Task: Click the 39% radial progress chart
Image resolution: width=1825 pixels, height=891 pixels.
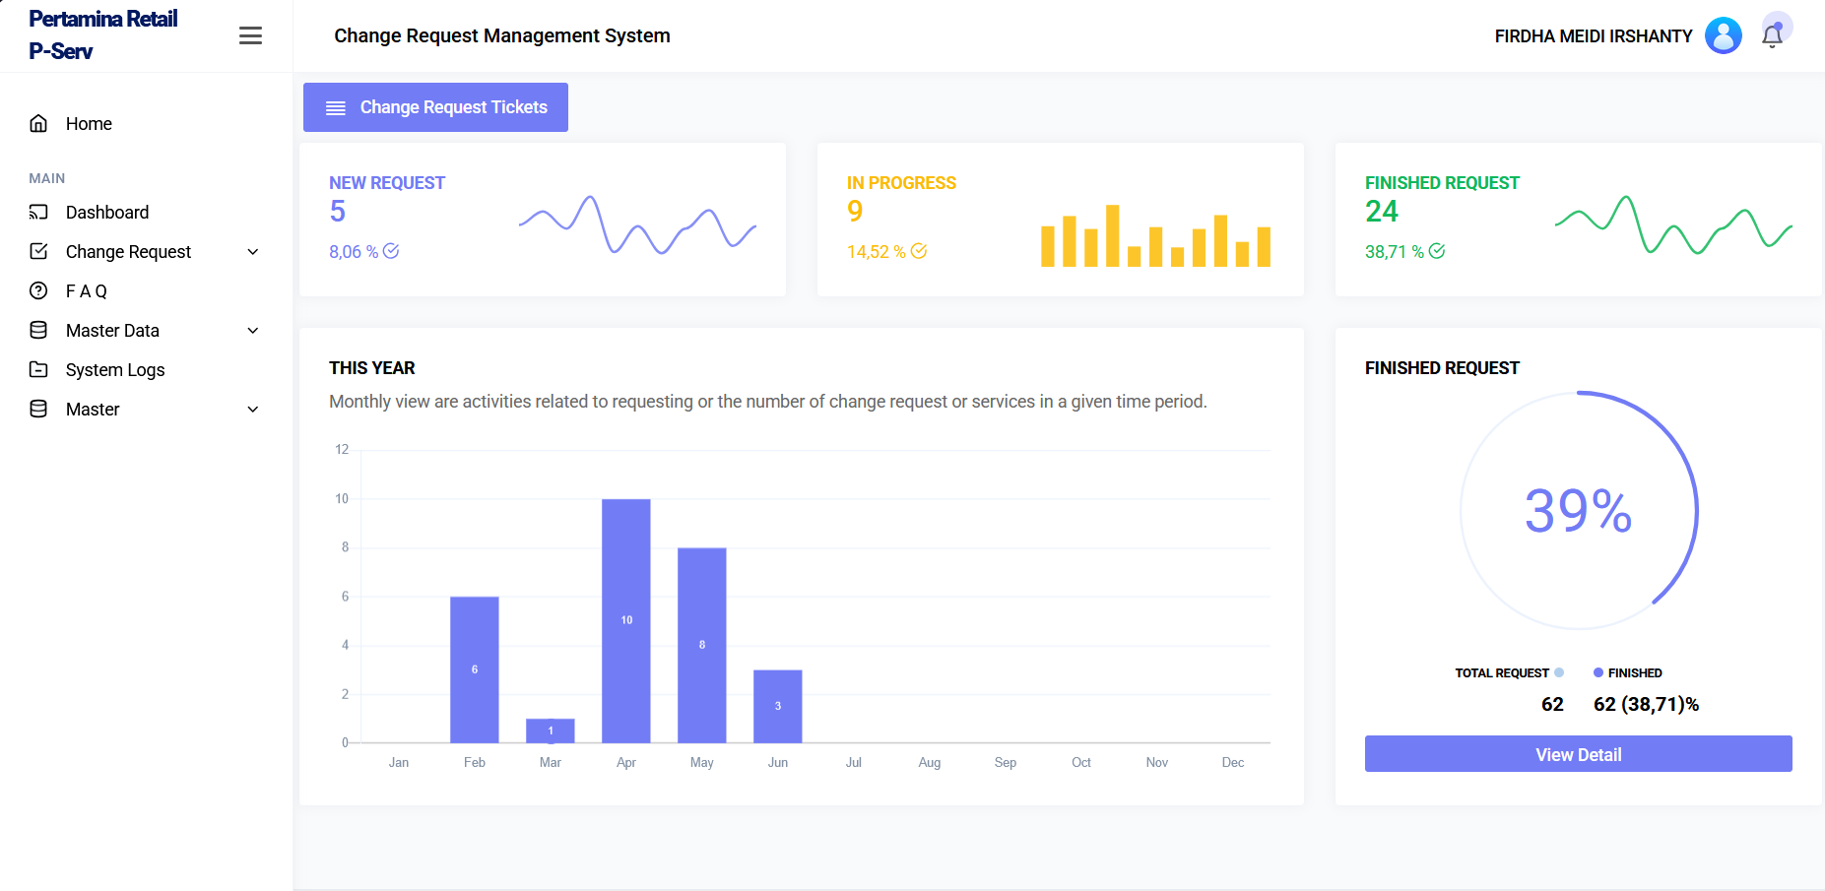Action: tap(1579, 511)
